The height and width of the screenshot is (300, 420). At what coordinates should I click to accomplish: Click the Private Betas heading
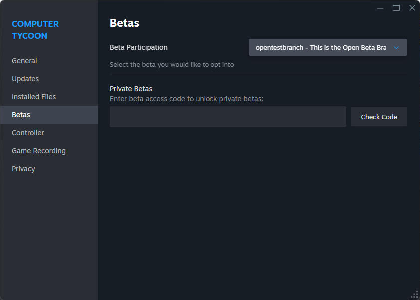click(131, 89)
